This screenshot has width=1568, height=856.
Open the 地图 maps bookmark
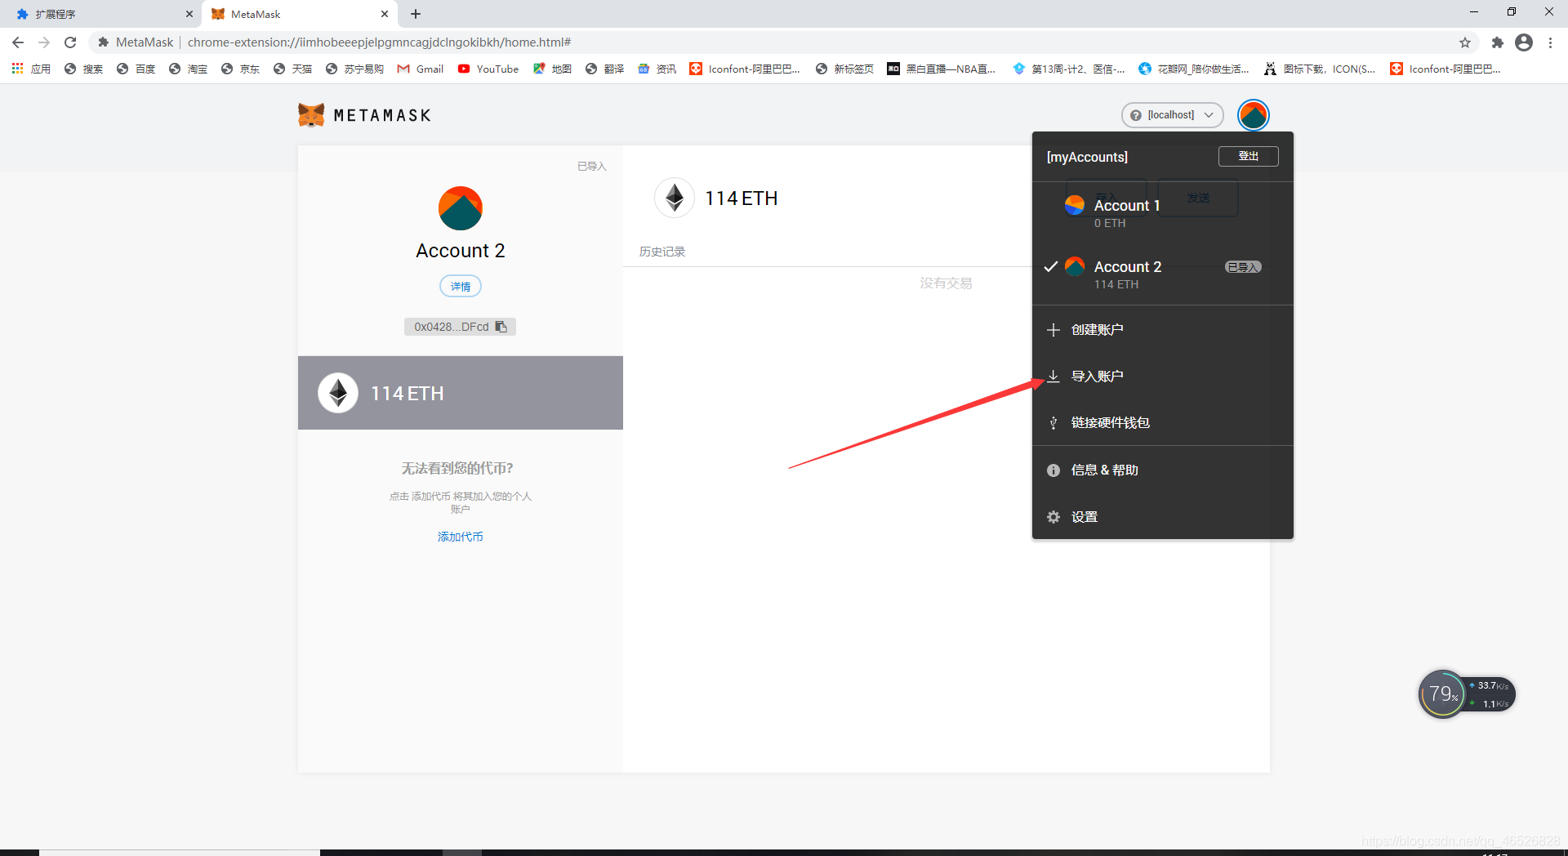(x=552, y=69)
